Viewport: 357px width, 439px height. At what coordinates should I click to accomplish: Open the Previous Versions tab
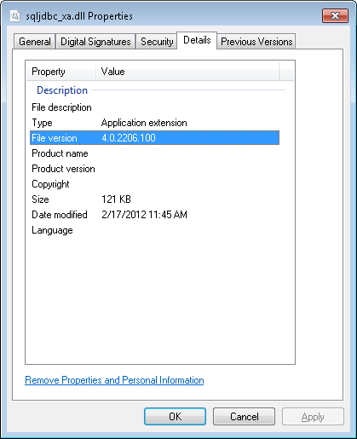tap(256, 42)
